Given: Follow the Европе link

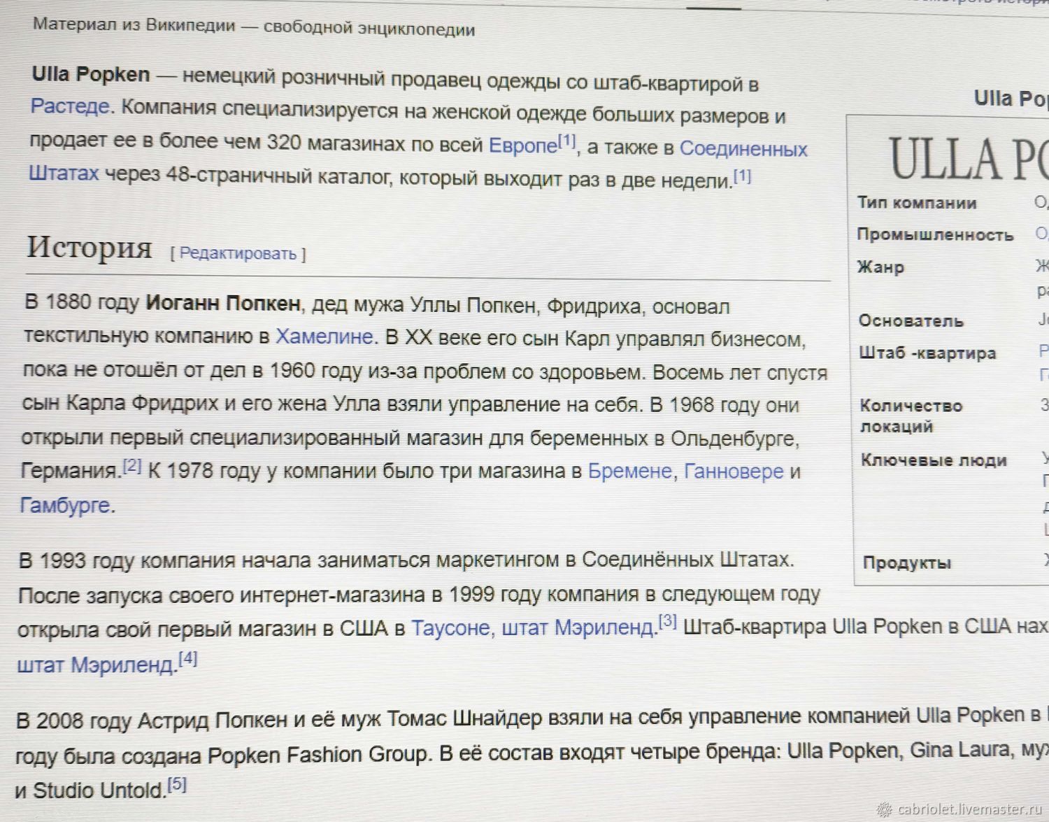Looking at the screenshot, I should (523, 146).
